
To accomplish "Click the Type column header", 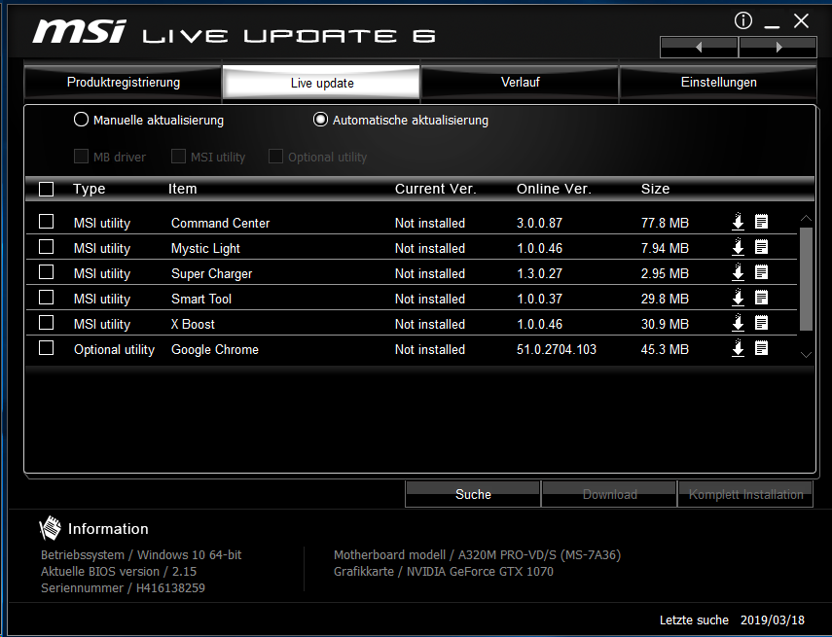I will 90,189.
